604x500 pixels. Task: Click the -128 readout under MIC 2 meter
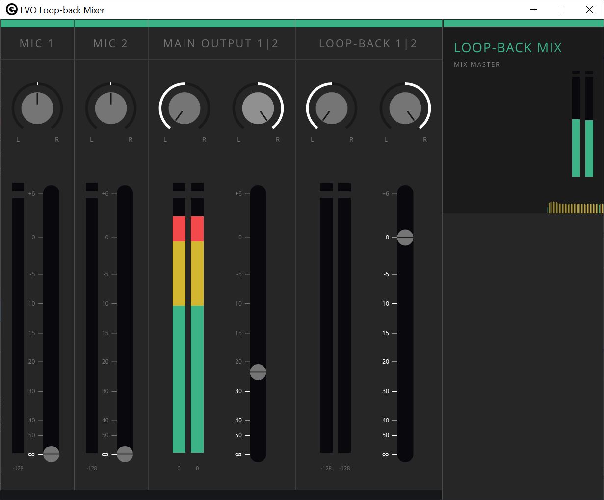[x=92, y=468]
